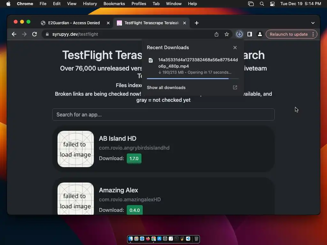
Task: Open the History menu
Action: pyautogui.click(x=90, y=4)
